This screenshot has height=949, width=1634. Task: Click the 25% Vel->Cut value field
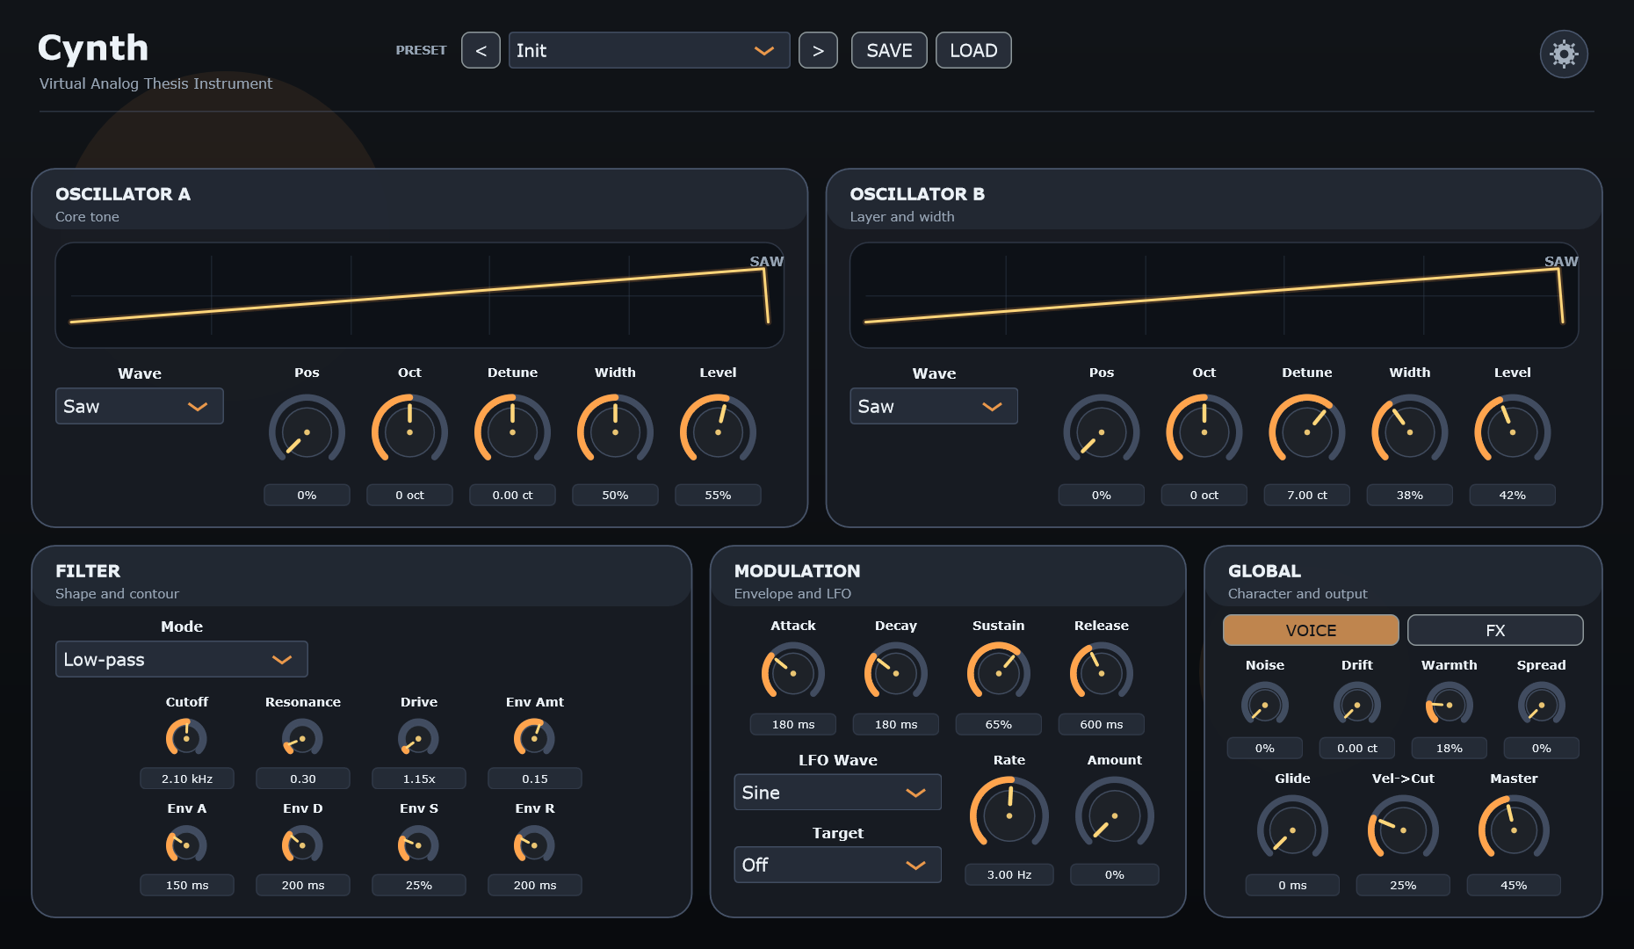click(1403, 885)
